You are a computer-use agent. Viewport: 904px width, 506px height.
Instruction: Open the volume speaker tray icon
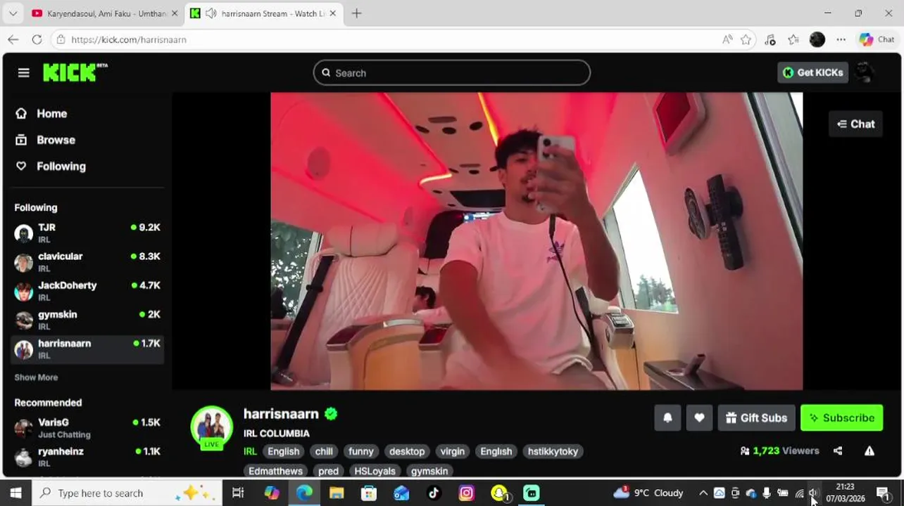coord(814,493)
